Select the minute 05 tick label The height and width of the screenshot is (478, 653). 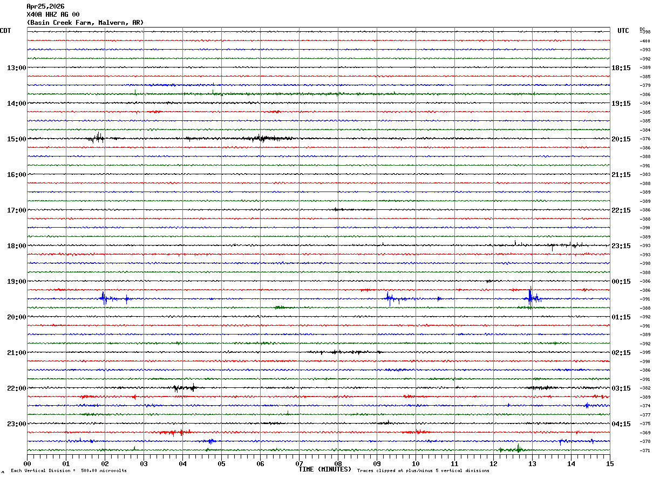tap(221, 463)
